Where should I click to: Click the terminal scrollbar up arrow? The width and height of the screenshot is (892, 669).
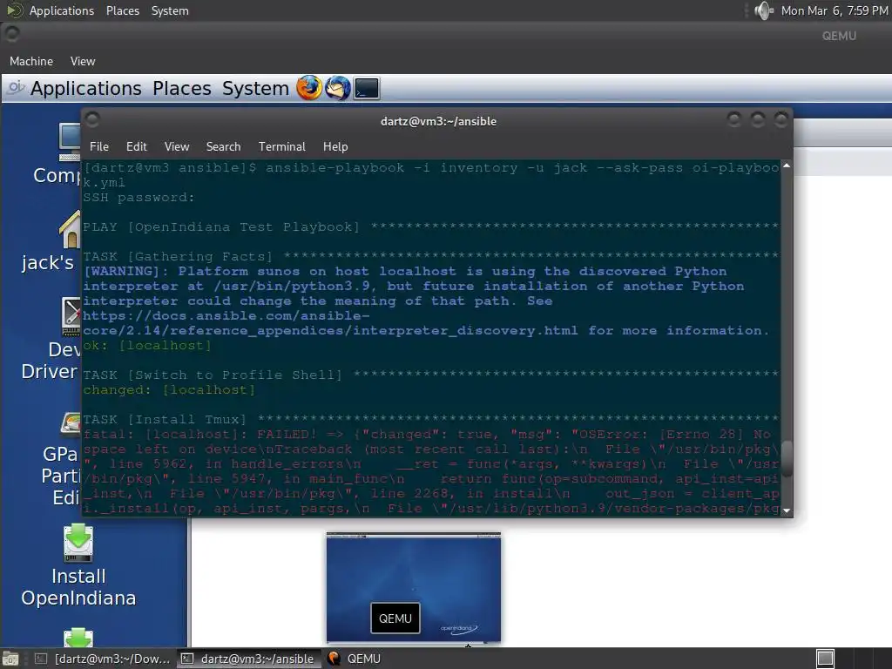[787, 166]
